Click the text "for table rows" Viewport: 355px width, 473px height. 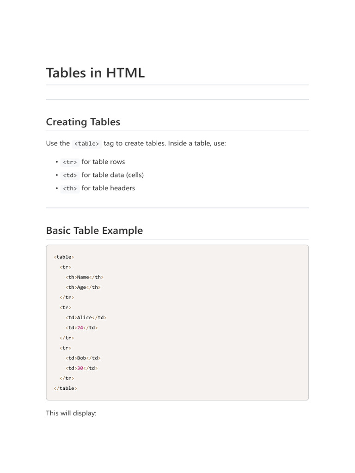coord(103,162)
